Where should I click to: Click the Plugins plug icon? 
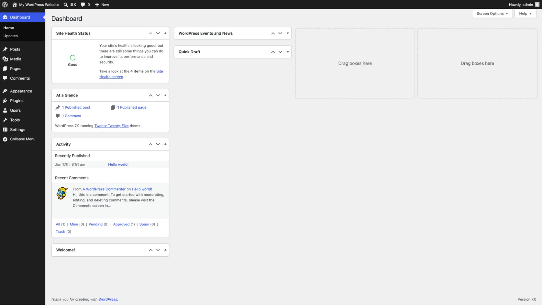[5, 101]
